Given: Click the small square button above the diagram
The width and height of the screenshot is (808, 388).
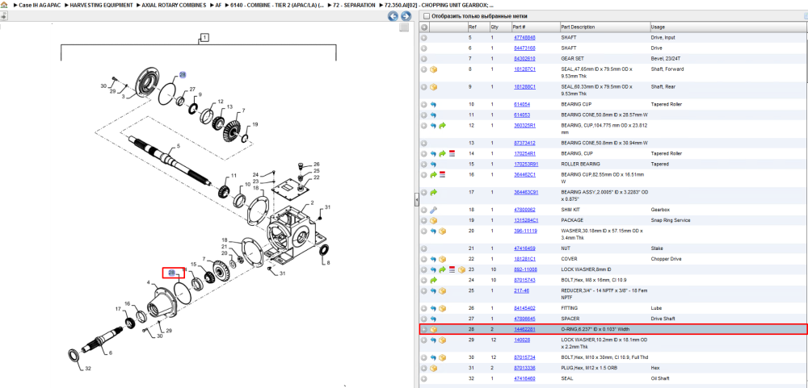Looking at the screenshot, I should tap(405, 27).
